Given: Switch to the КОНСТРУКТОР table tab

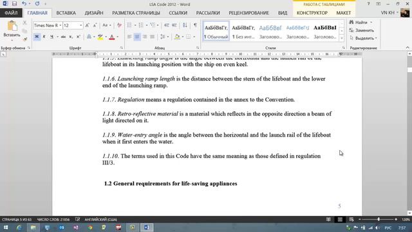Looking at the screenshot, I should (x=312, y=13).
